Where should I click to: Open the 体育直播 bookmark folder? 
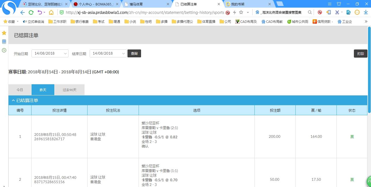coord(206,21)
